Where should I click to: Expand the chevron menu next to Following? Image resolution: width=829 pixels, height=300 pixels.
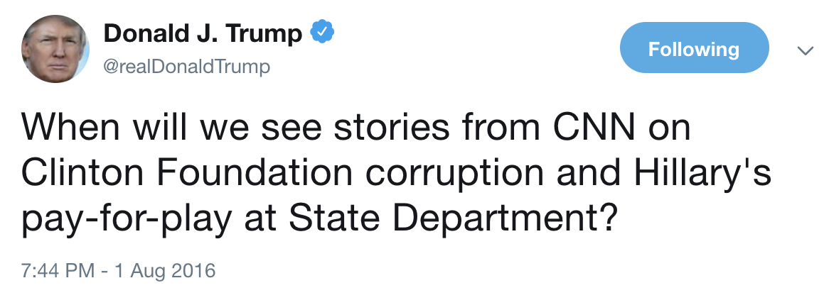[806, 50]
